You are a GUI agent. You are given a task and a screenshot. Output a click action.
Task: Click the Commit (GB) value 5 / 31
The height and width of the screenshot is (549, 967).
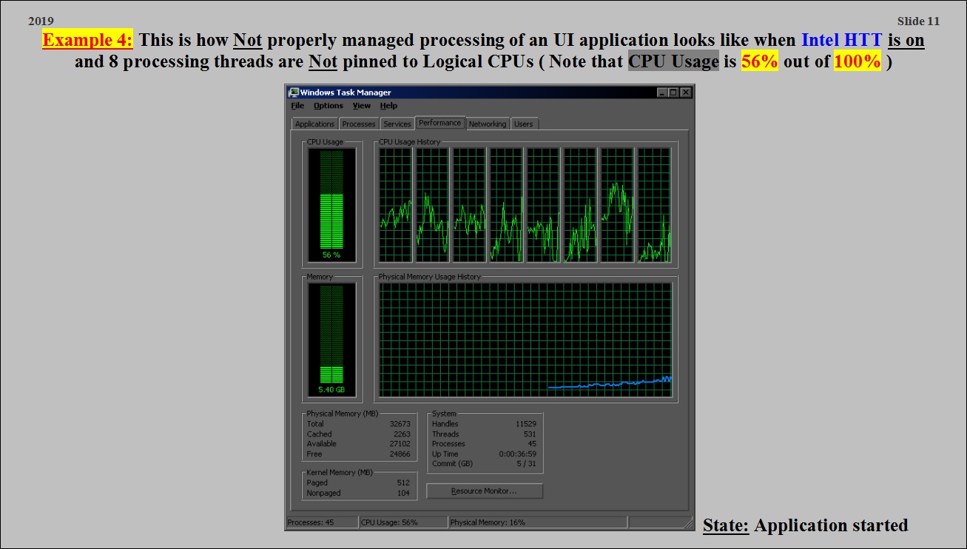(x=527, y=464)
